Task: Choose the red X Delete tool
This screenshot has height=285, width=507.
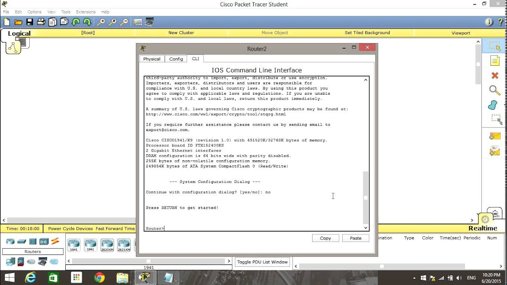Action: [495, 75]
